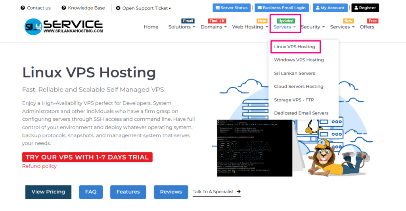Viewport: 406px width, 211px height.
Task: Expand the Web Hosting dropdown
Action: point(250,27)
